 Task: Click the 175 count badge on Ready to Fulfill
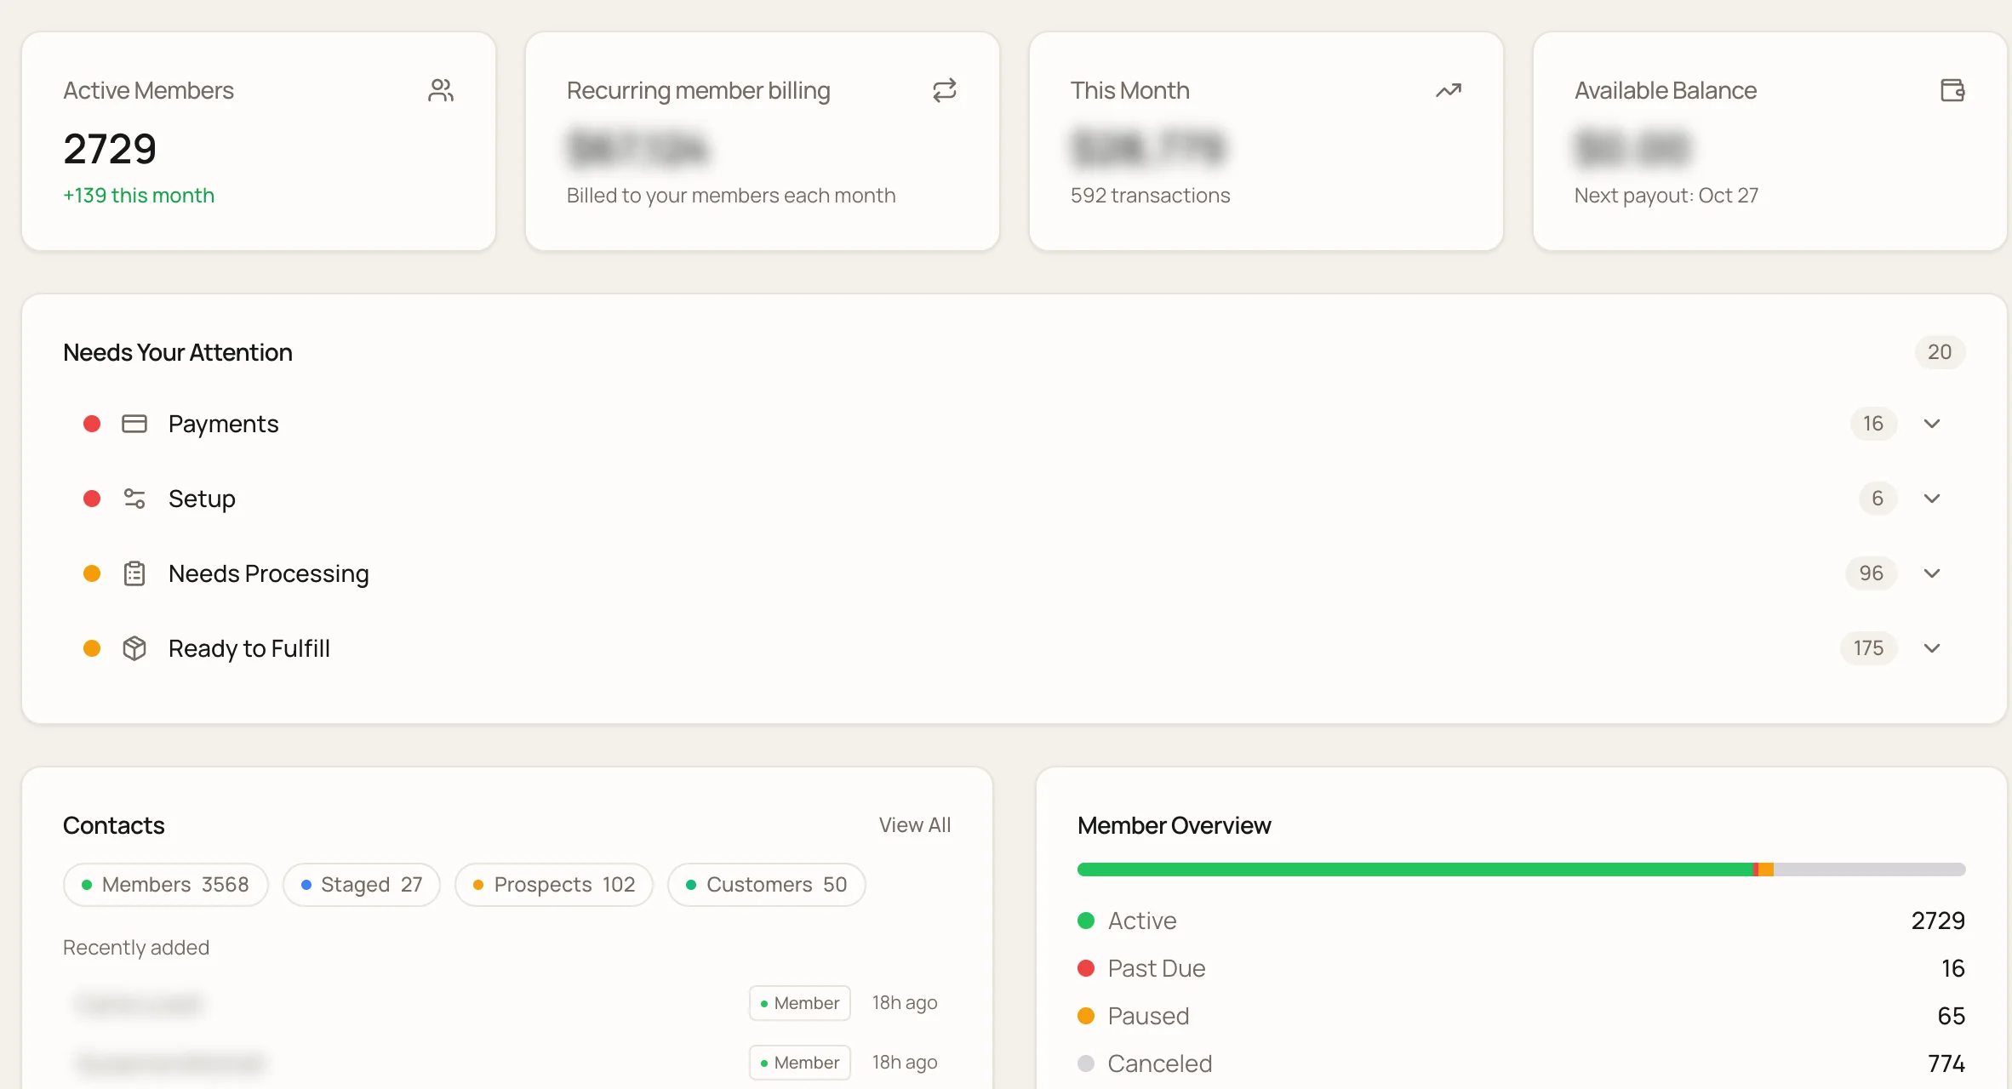coord(1868,648)
